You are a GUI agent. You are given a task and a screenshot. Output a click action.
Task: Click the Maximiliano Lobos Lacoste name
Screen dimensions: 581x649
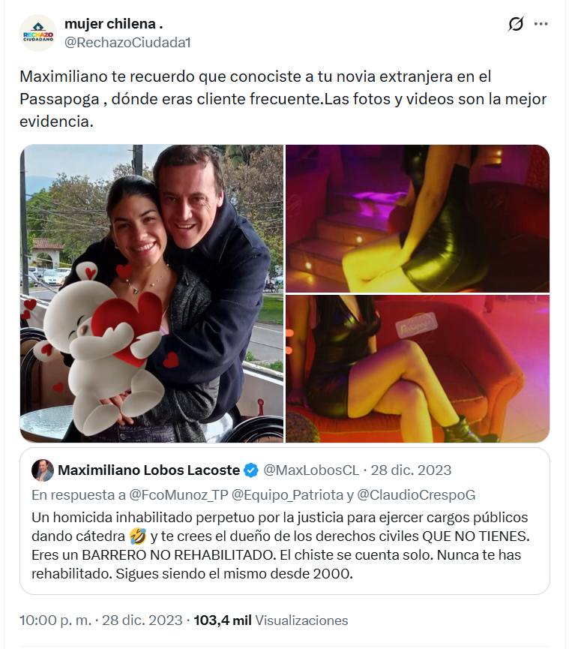[149, 470]
